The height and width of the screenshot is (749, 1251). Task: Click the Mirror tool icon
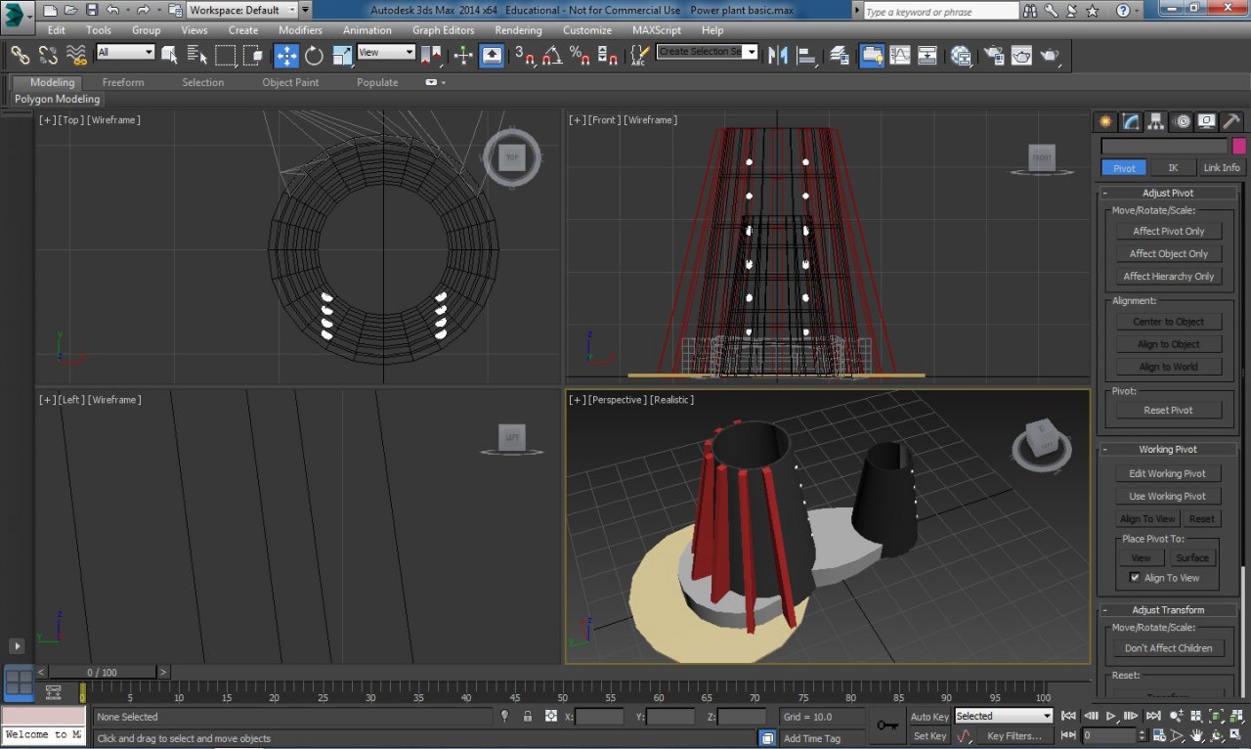click(x=778, y=56)
